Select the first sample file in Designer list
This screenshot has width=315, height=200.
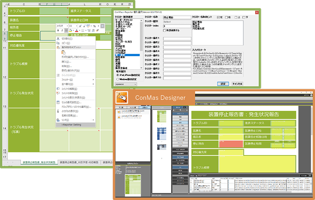click(x=133, y=112)
